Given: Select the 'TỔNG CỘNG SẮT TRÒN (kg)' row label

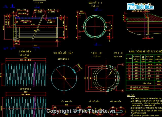Looking at the screenshot, I should click(x=139, y=87).
